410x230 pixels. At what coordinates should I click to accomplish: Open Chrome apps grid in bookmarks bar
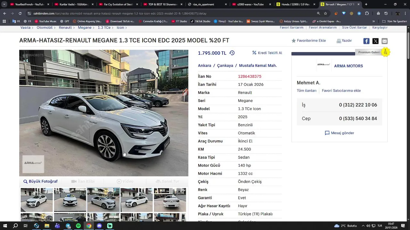[x=4, y=21]
